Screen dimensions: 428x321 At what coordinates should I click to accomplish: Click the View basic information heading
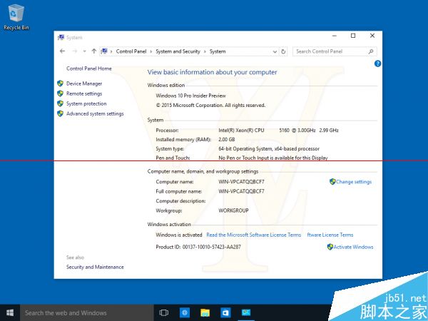tap(212, 72)
